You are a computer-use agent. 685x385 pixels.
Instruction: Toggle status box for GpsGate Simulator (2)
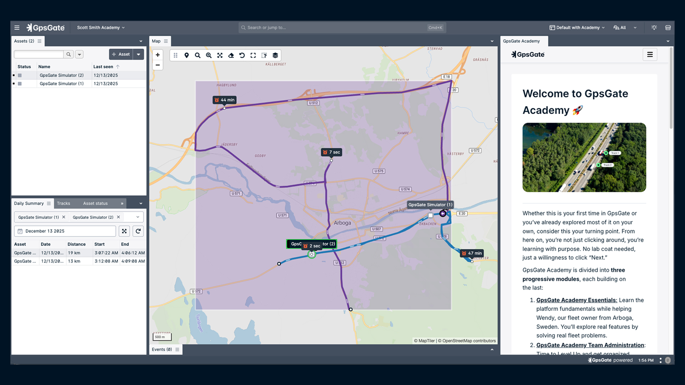20,75
